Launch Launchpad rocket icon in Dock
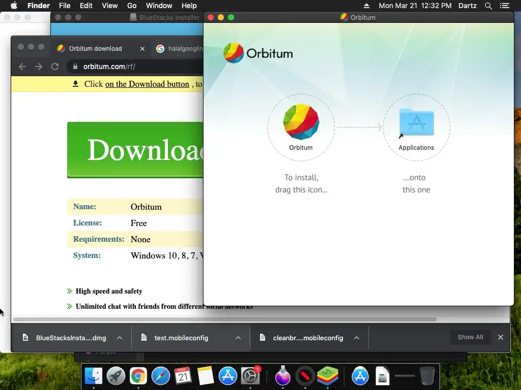 point(115,376)
